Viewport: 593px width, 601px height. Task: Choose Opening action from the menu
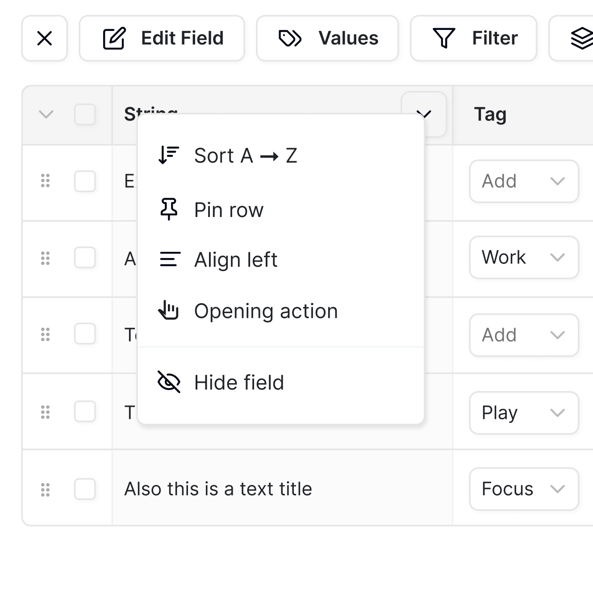coord(266,311)
